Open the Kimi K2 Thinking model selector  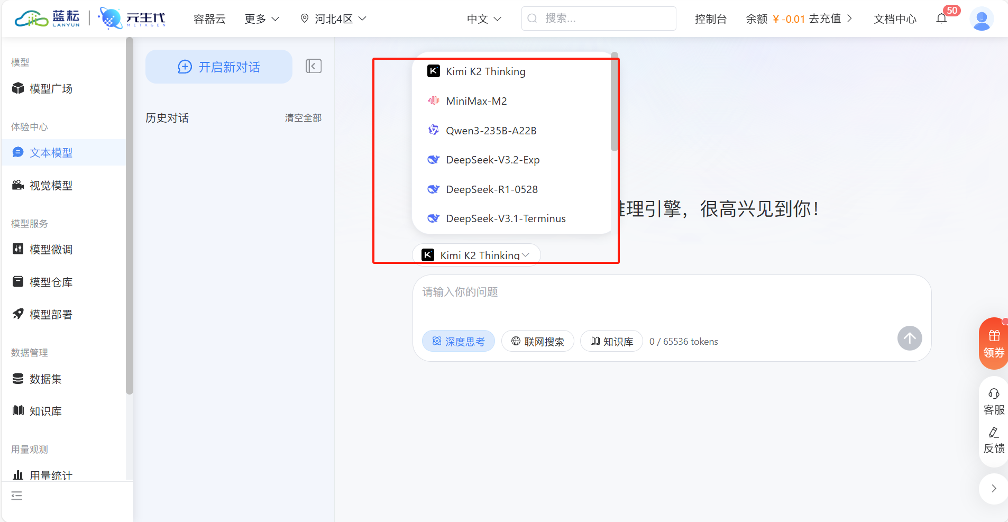(x=476, y=255)
